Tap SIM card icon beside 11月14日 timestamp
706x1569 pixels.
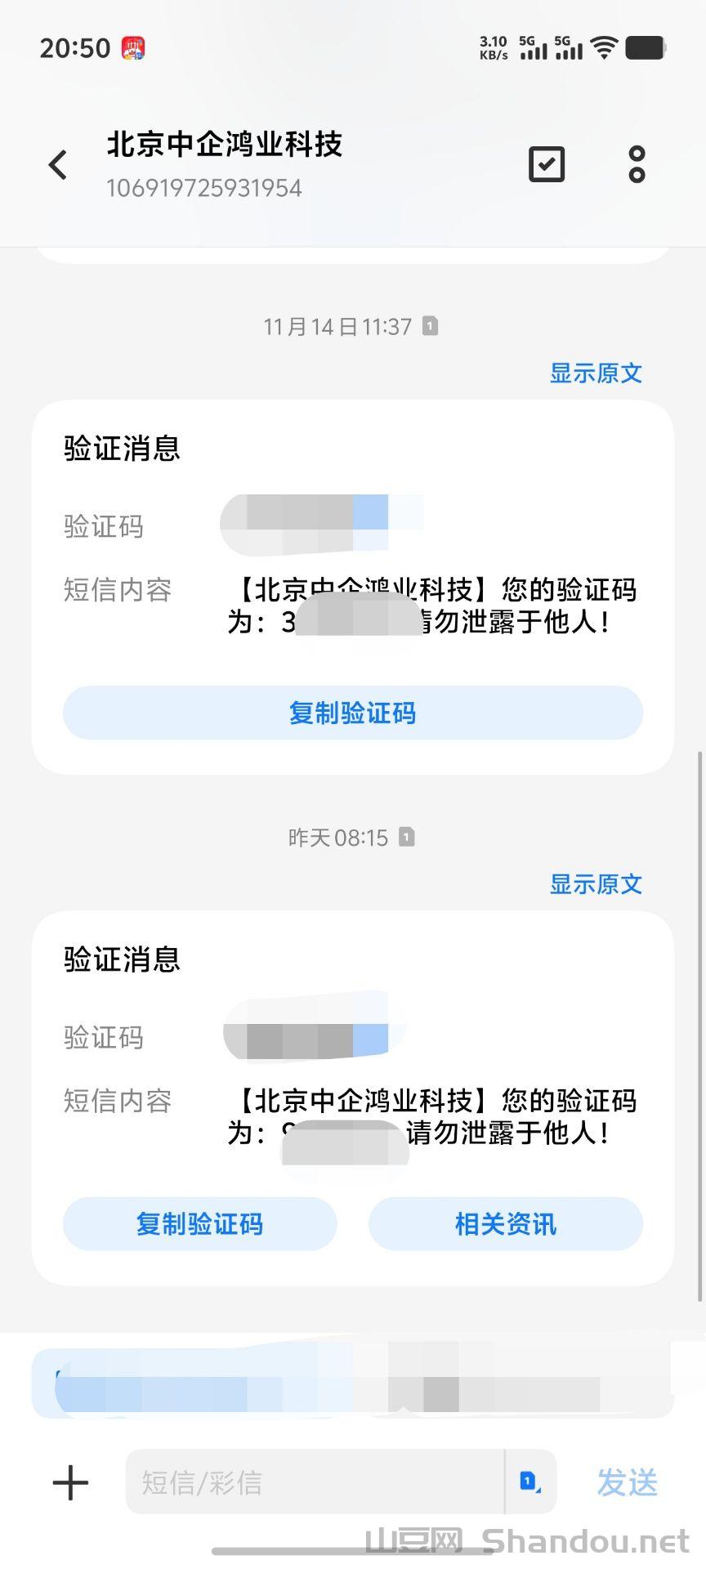tap(430, 326)
